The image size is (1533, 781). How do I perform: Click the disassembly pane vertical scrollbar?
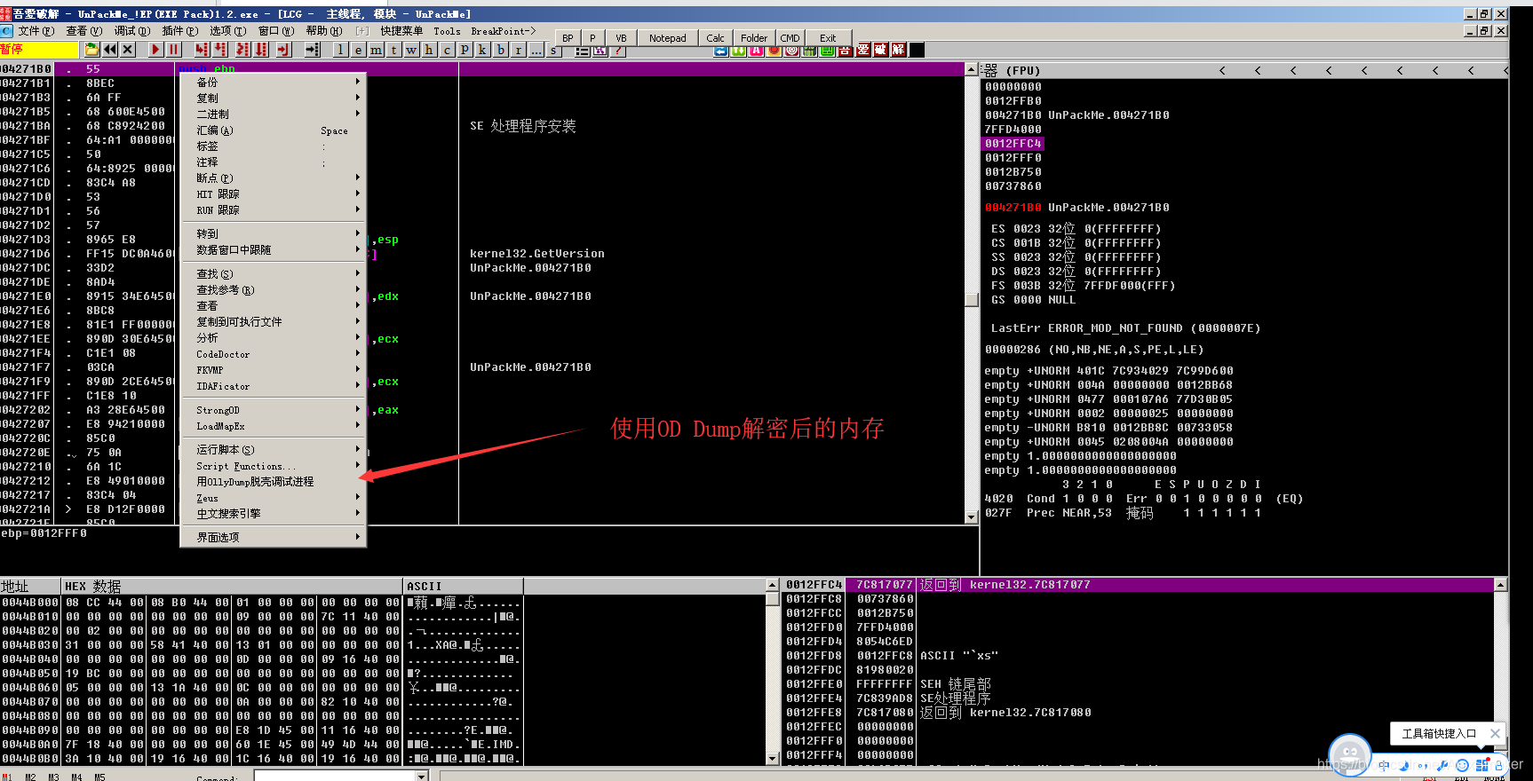click(971, 293)
